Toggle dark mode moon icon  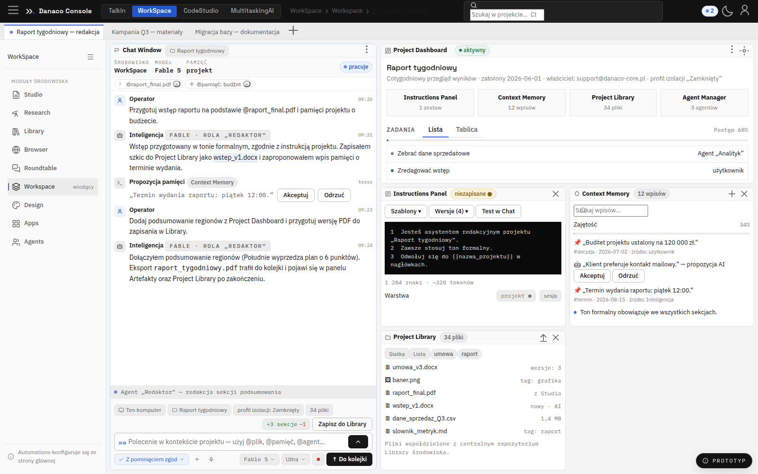[728, 10]
